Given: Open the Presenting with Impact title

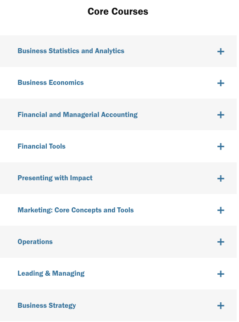Looking at the screenshot, I should pos(55,178).
